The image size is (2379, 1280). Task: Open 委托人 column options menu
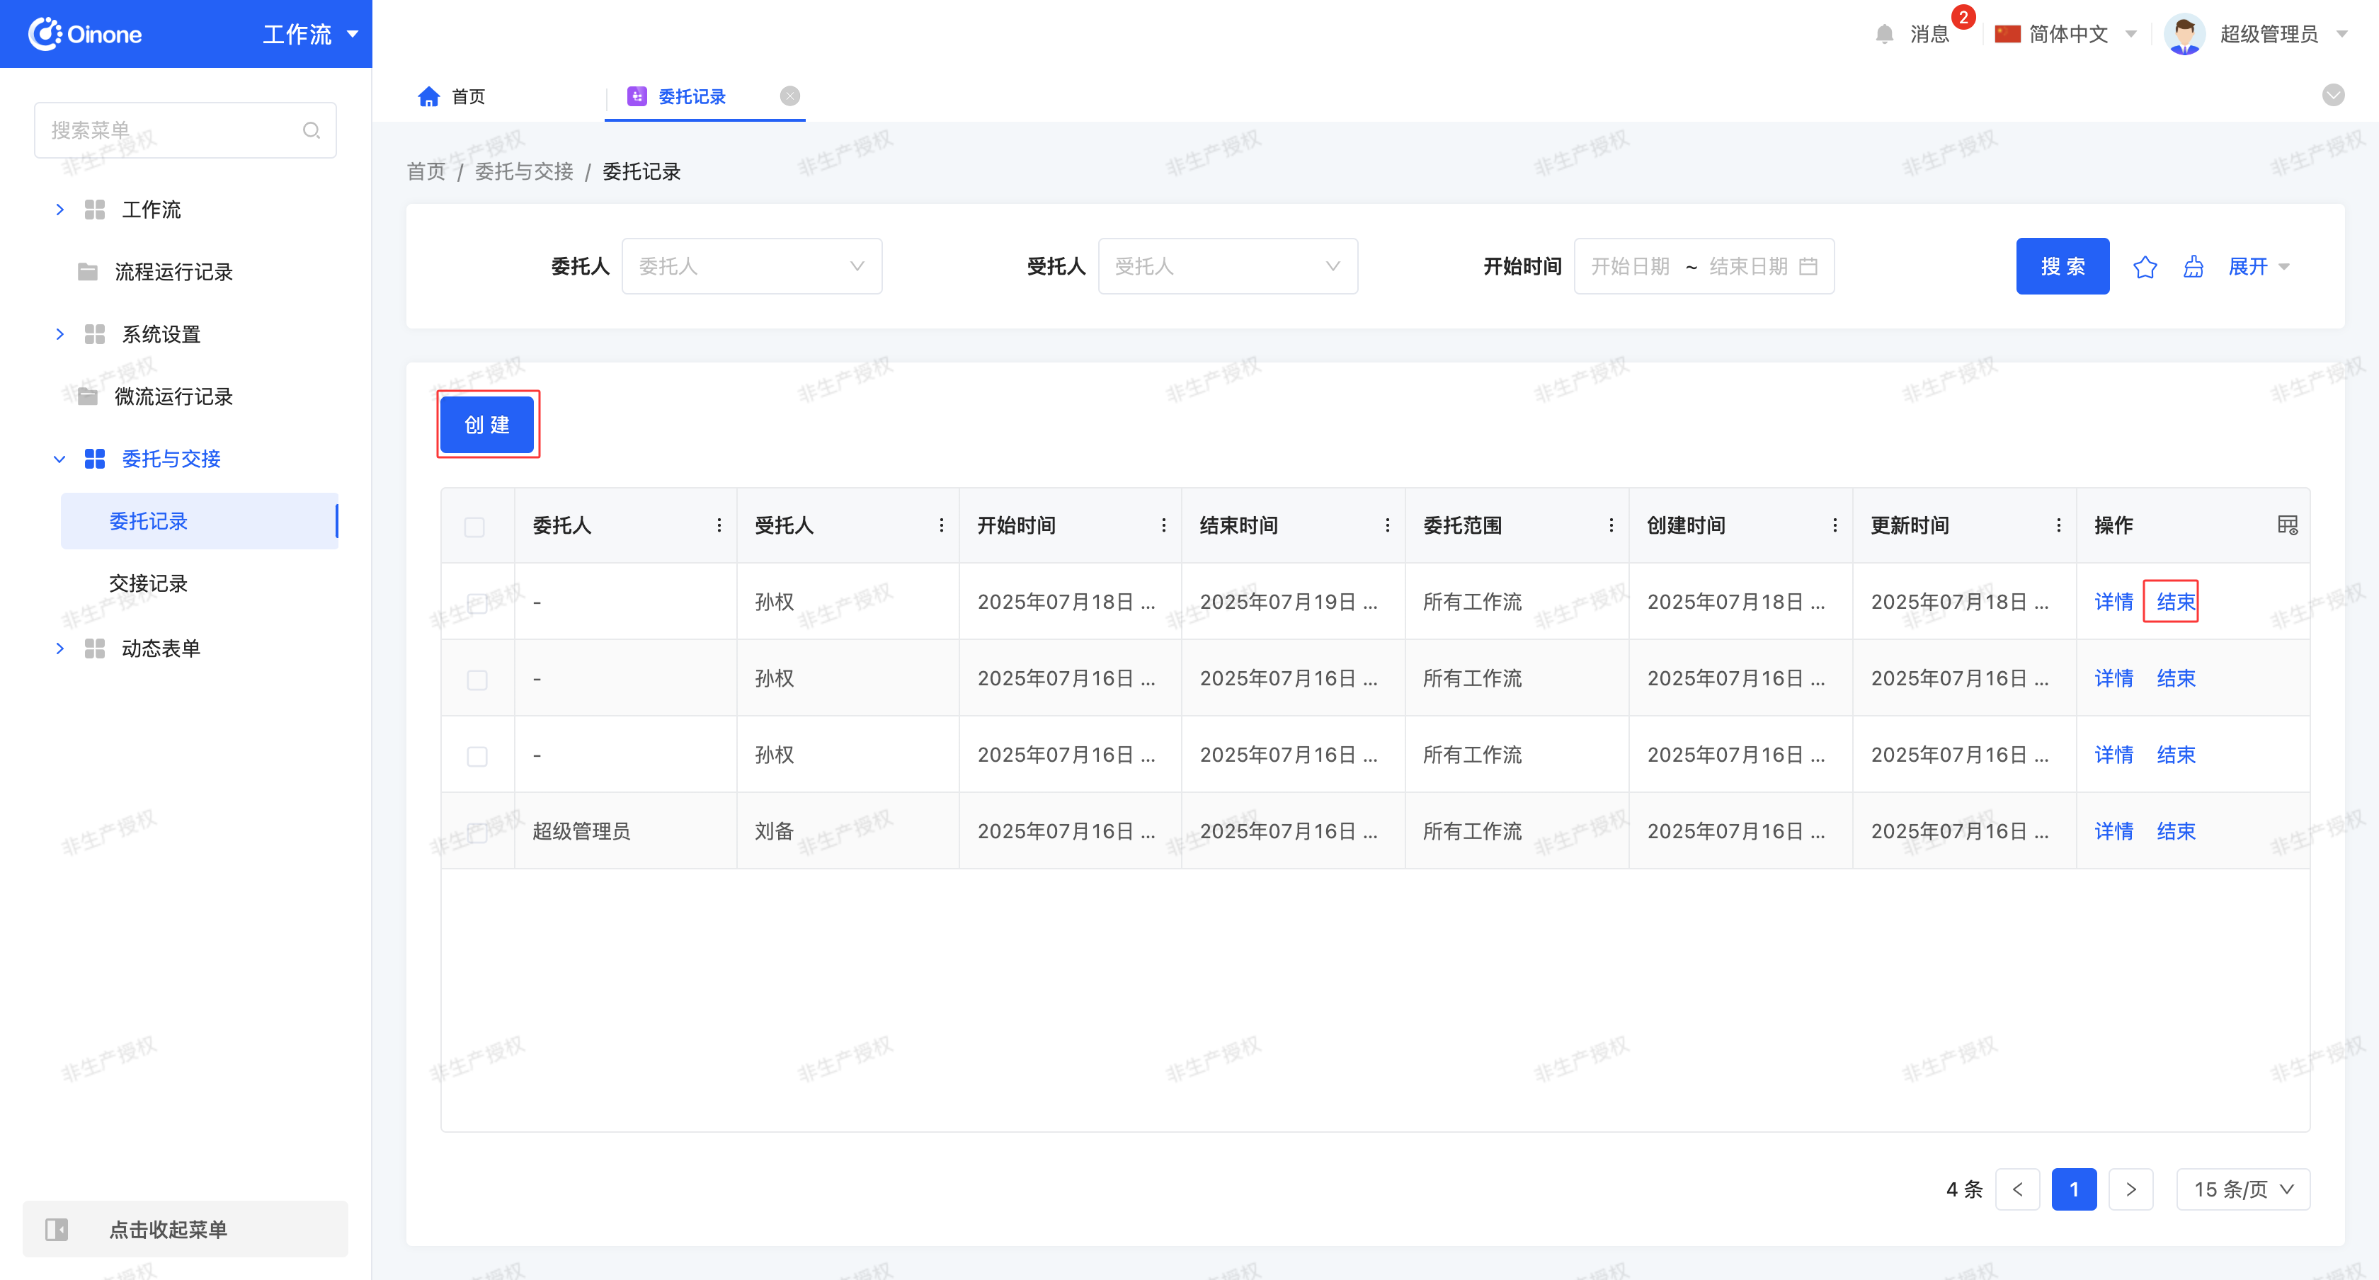(x=719, y=525)
